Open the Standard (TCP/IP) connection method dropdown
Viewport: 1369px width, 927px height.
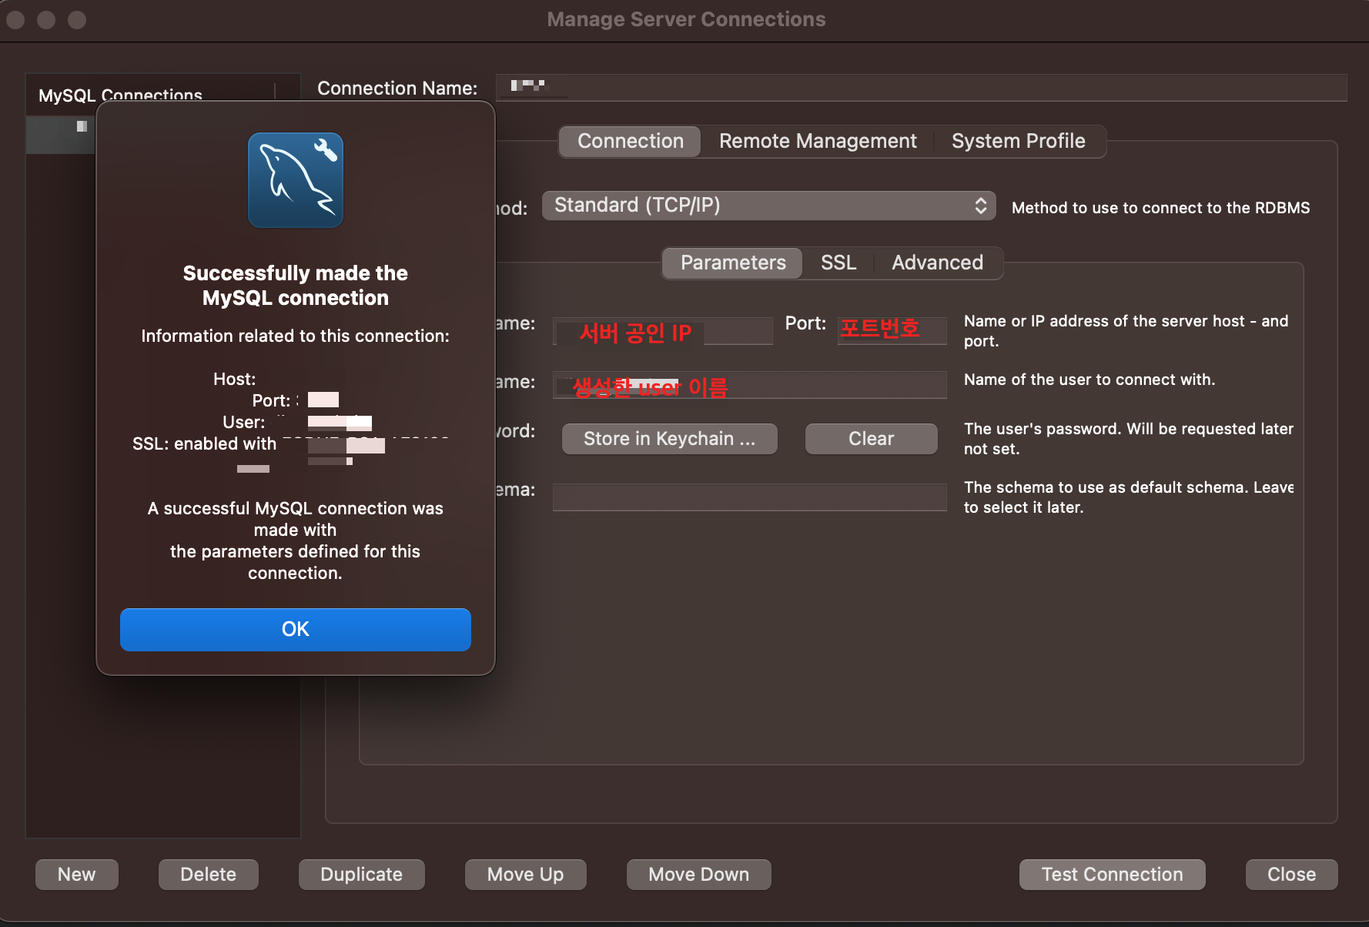(768, 206)
